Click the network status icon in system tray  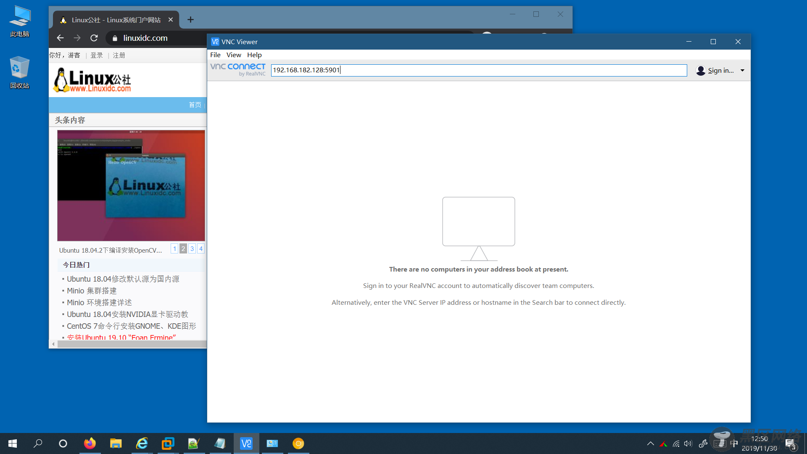[677, 443]
